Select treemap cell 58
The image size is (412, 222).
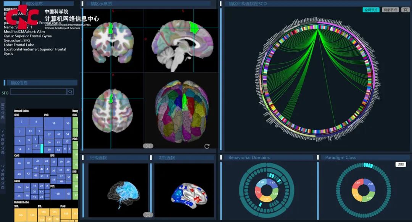click(68, 124)
